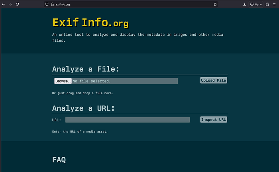This screenshot has width=279, height=172.
Task: Open the downloads panel icon
Action: (x=244, y=4)
